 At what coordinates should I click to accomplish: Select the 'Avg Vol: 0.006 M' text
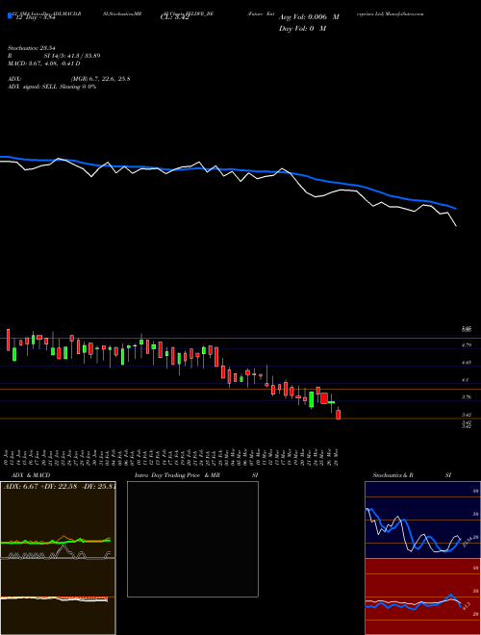click(309, 17)
